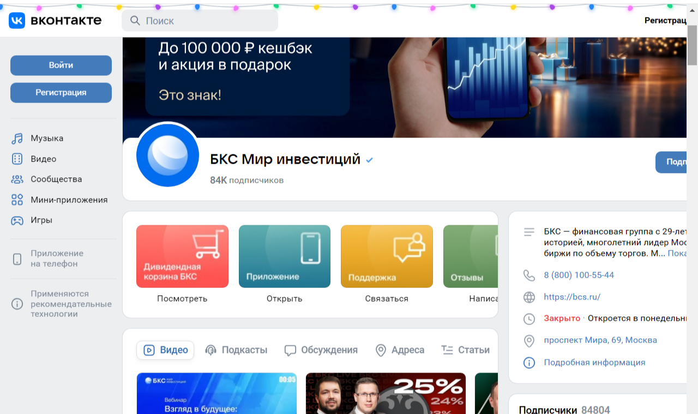Click the top-right Регистрация link
The image size is (698, 414).
coord(665,20)
